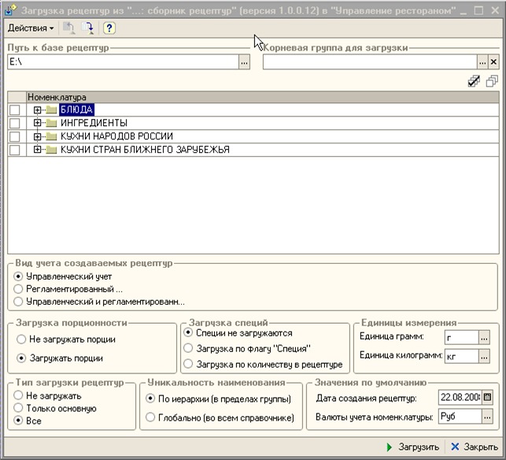Viewport: 506px width, 460px height.
Task: Tick the checkbox for ИНГРЕДИЕНТЫ
Action: (x=14, y=123)
